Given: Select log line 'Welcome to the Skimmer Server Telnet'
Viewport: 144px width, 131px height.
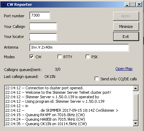Looking at the screenshot, I should click(58, 92).
